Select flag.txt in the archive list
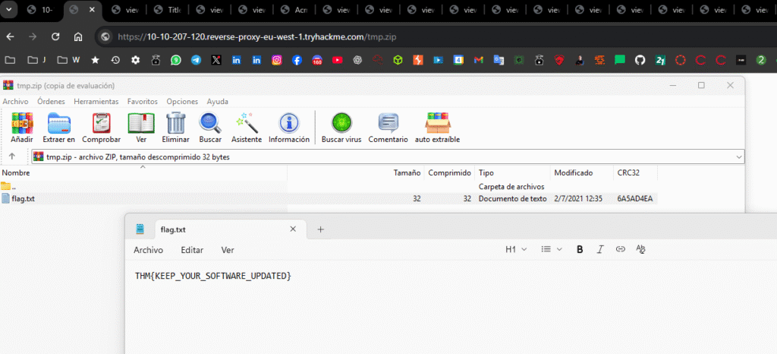The image size is (777, 354). coord(23,199)
